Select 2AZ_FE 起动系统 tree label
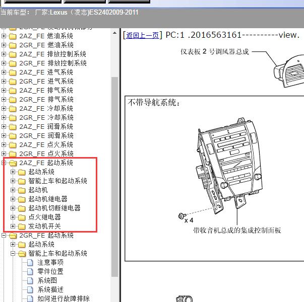 [46, 163]
